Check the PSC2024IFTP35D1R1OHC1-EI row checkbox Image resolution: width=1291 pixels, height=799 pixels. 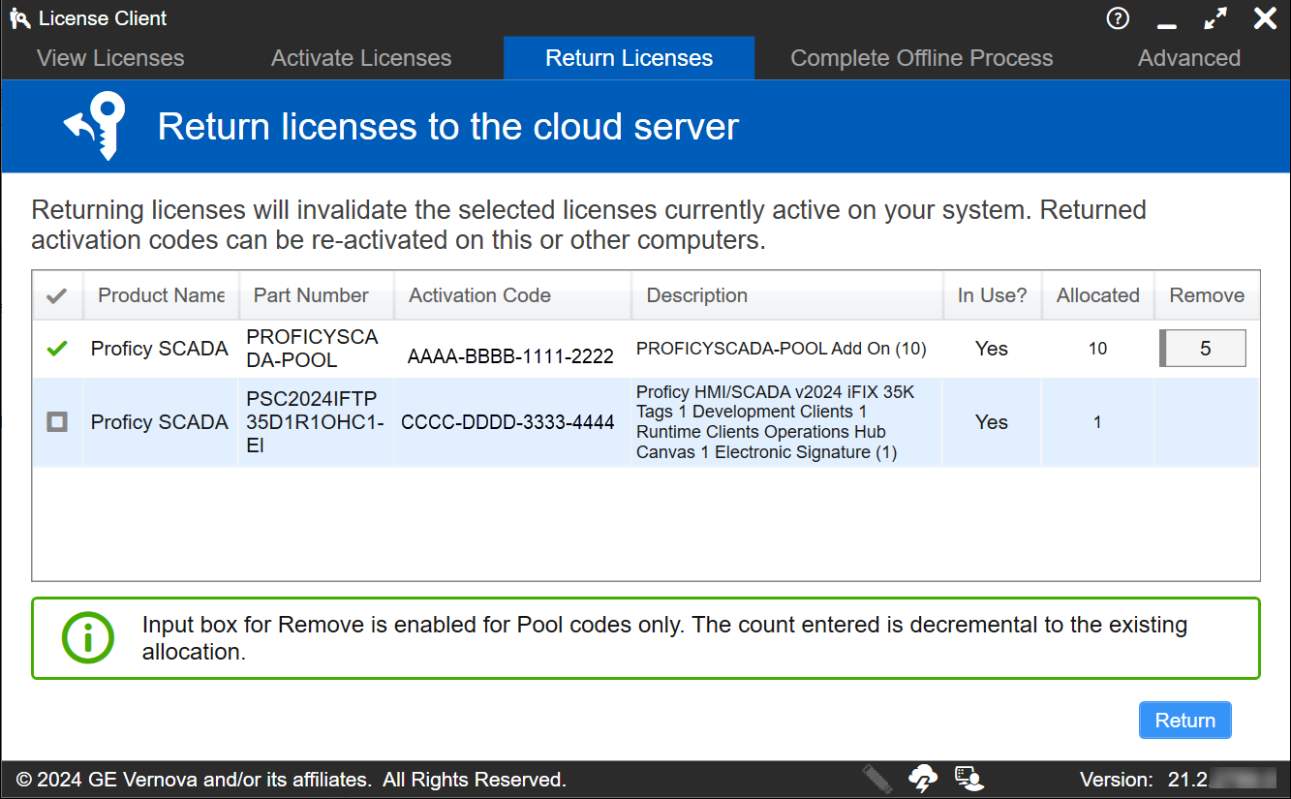(x=57, y=422)
